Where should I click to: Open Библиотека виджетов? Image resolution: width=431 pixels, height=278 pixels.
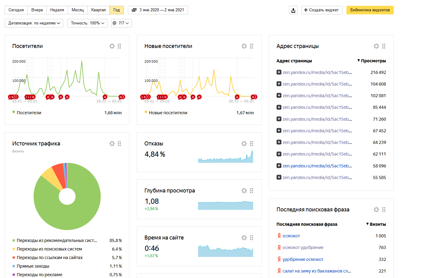click(370, 10)
